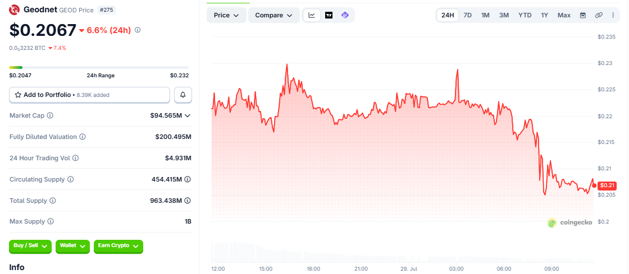
Task: Click the chart link share icon
Action: (599, 15)
